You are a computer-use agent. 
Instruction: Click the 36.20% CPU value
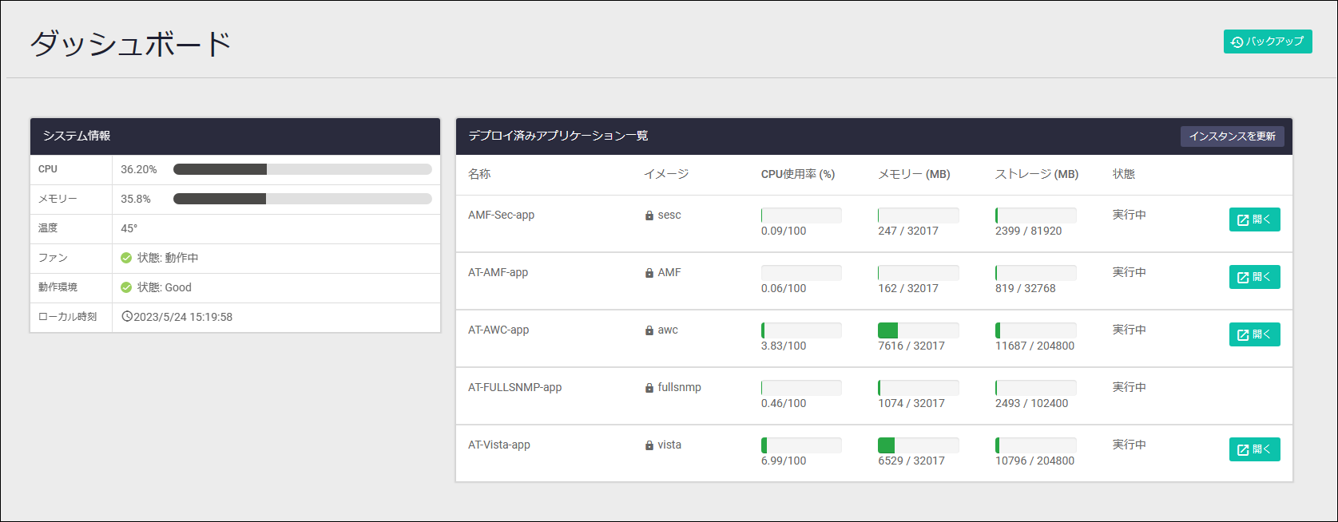click(x=139, y=169)
